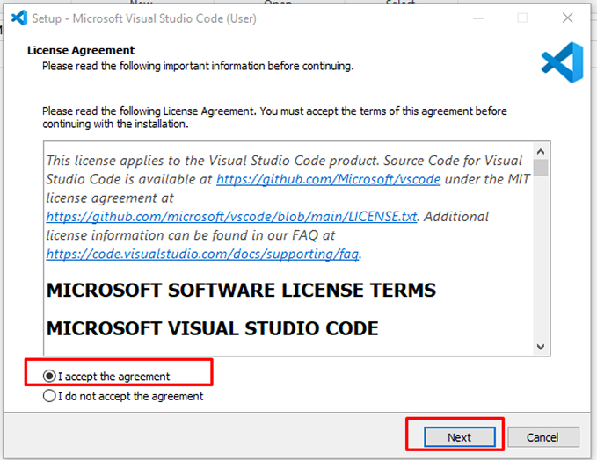Screen dimensions: 597x460
Task: Click the "Setup - Microsoft Visual Studio Code (User)" title
Action: tap(144, 18)
